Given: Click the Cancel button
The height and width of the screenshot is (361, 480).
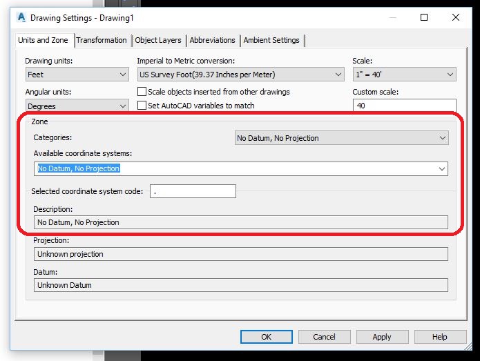Looking at the screenshot, I should [x=324, y=337].
